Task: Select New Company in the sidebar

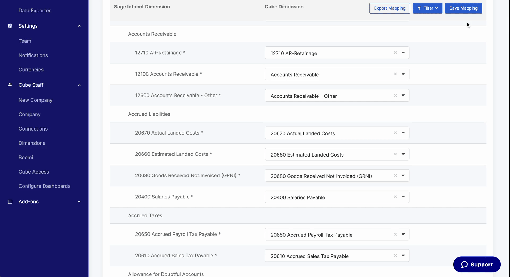Action: tap(35, 100)
